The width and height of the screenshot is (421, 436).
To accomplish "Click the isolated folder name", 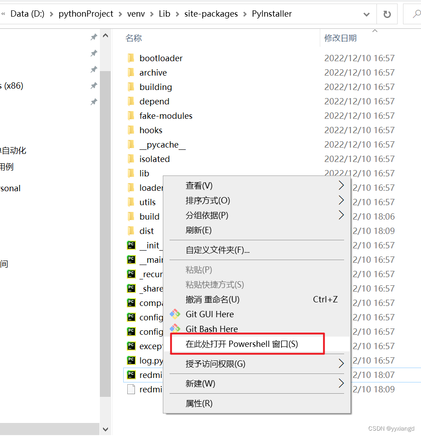I will (155, 159).
